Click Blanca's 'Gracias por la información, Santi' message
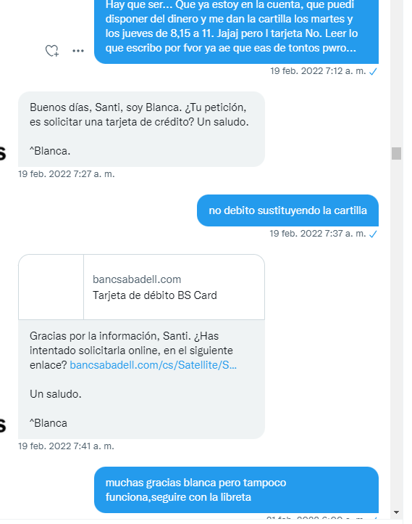 [141, 380]
